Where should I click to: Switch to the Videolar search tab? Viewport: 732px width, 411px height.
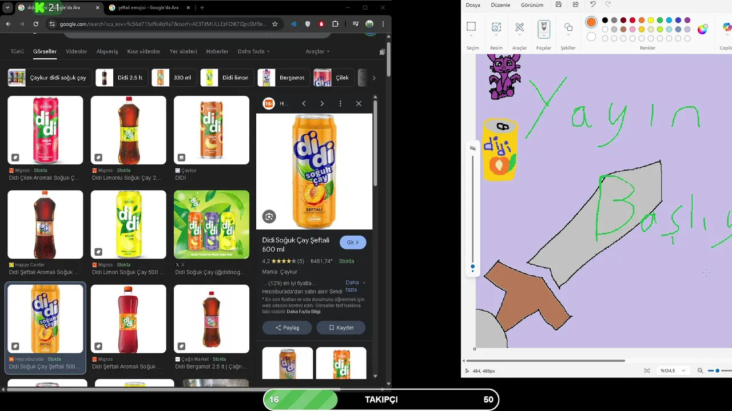click(76, 51)
